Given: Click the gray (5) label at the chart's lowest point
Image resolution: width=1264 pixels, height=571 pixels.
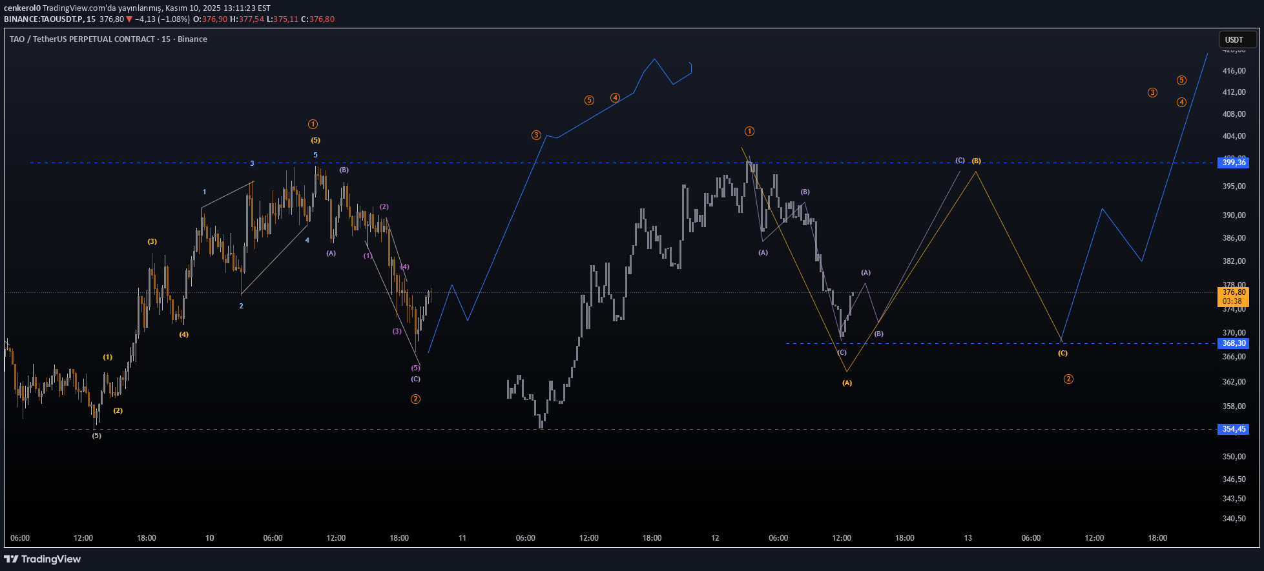Looking at the screenshot, I should click(x=96, y=436).
